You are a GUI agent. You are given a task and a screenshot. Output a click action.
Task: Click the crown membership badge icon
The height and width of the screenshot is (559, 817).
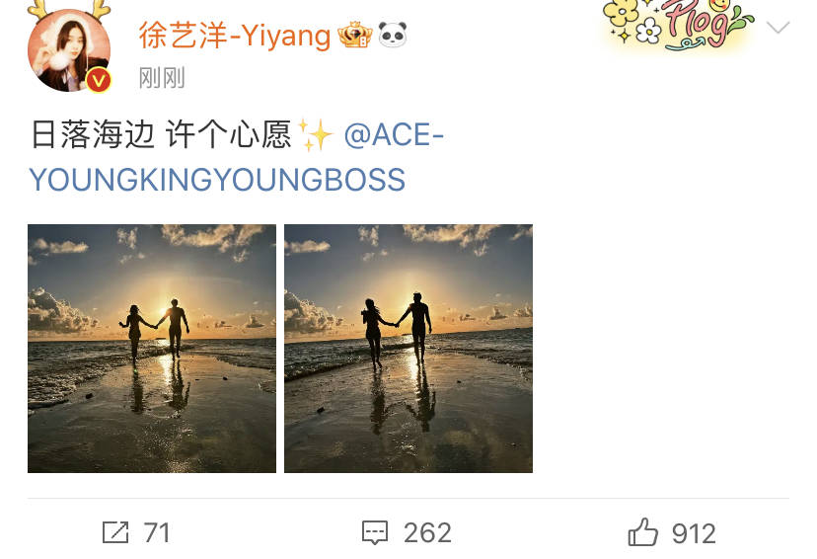[355, 35]
